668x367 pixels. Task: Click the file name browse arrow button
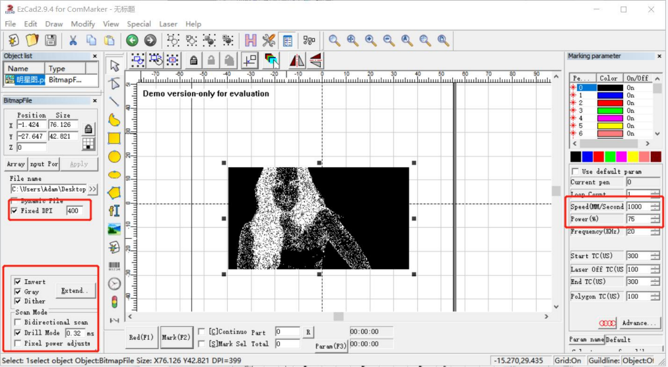click(x=92, y=189)
